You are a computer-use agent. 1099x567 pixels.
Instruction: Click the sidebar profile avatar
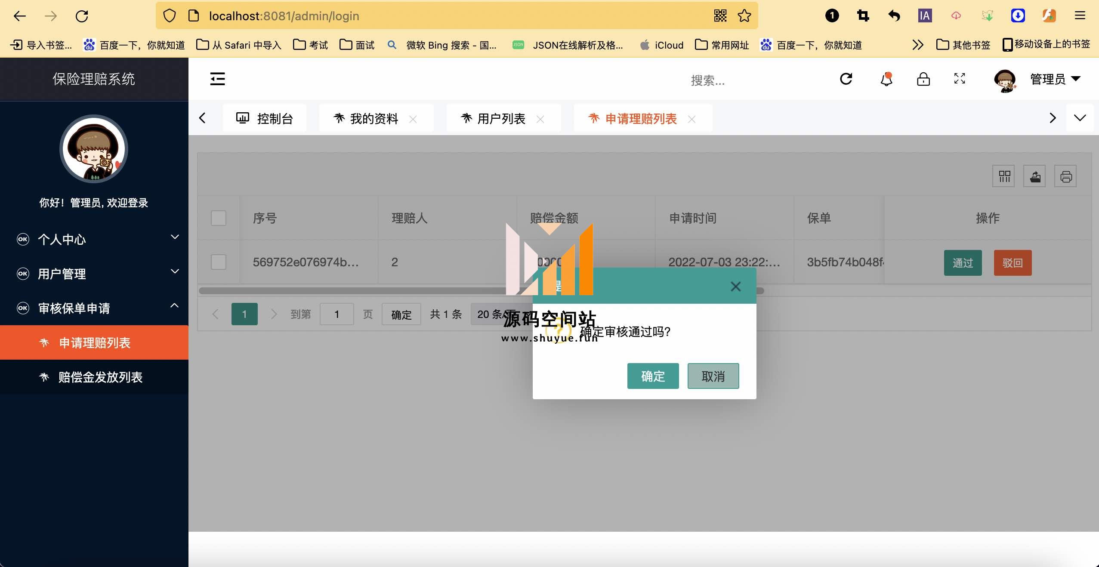pyautogui.click(x=94, y=149)
